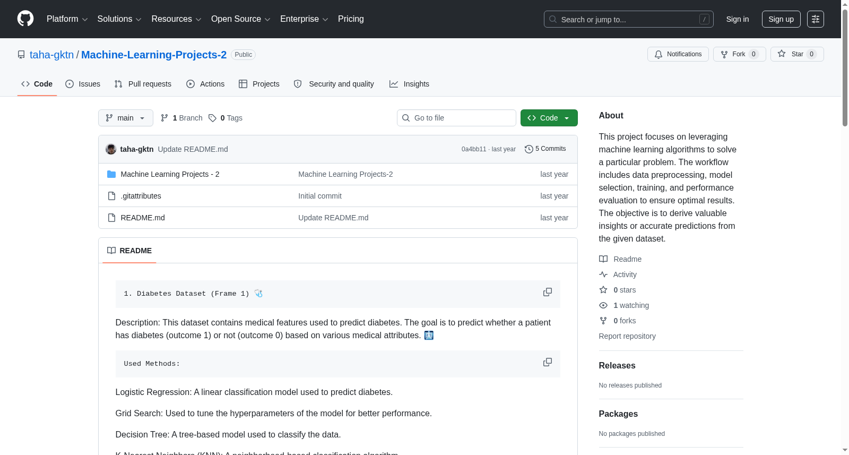Click the Report repository link
The height and width of the screenshot is (455, 849).
click(x=627, y=336)
